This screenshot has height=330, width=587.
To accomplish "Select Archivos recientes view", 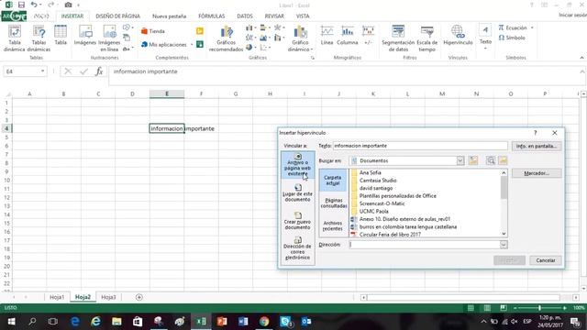I will tap(332, 225).
